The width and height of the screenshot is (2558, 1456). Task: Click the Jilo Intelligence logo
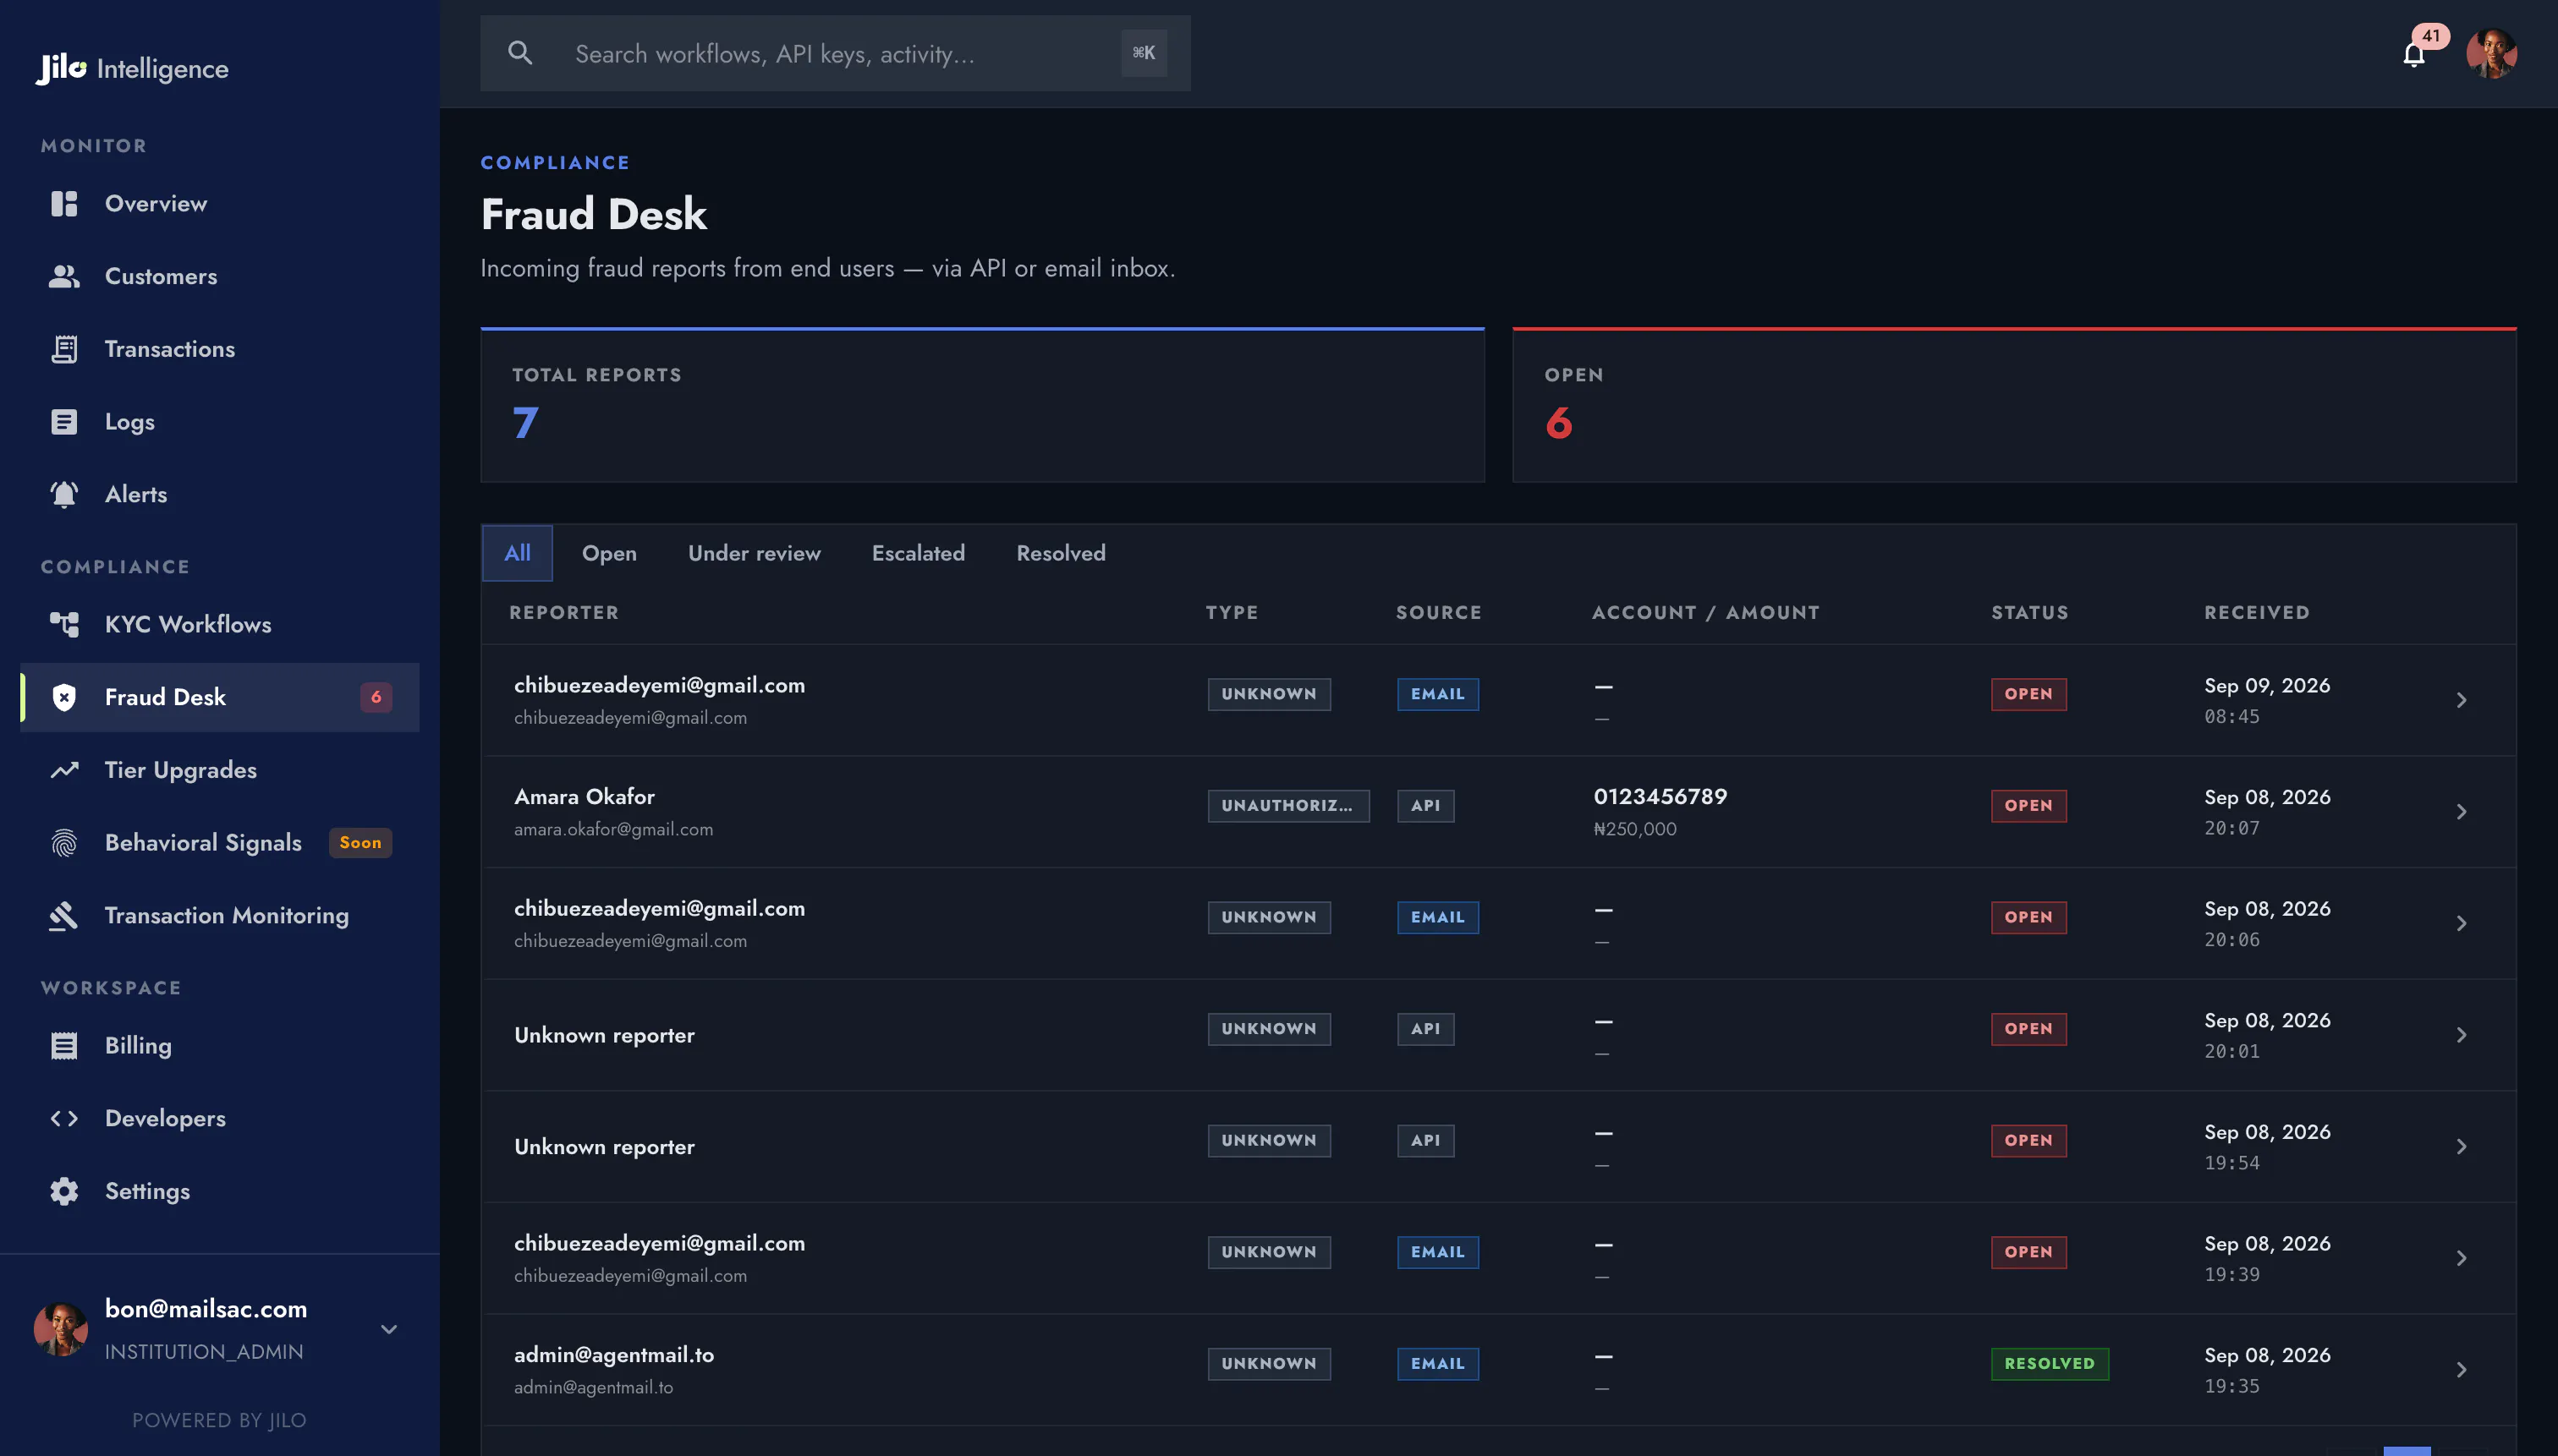coord(132,68)
